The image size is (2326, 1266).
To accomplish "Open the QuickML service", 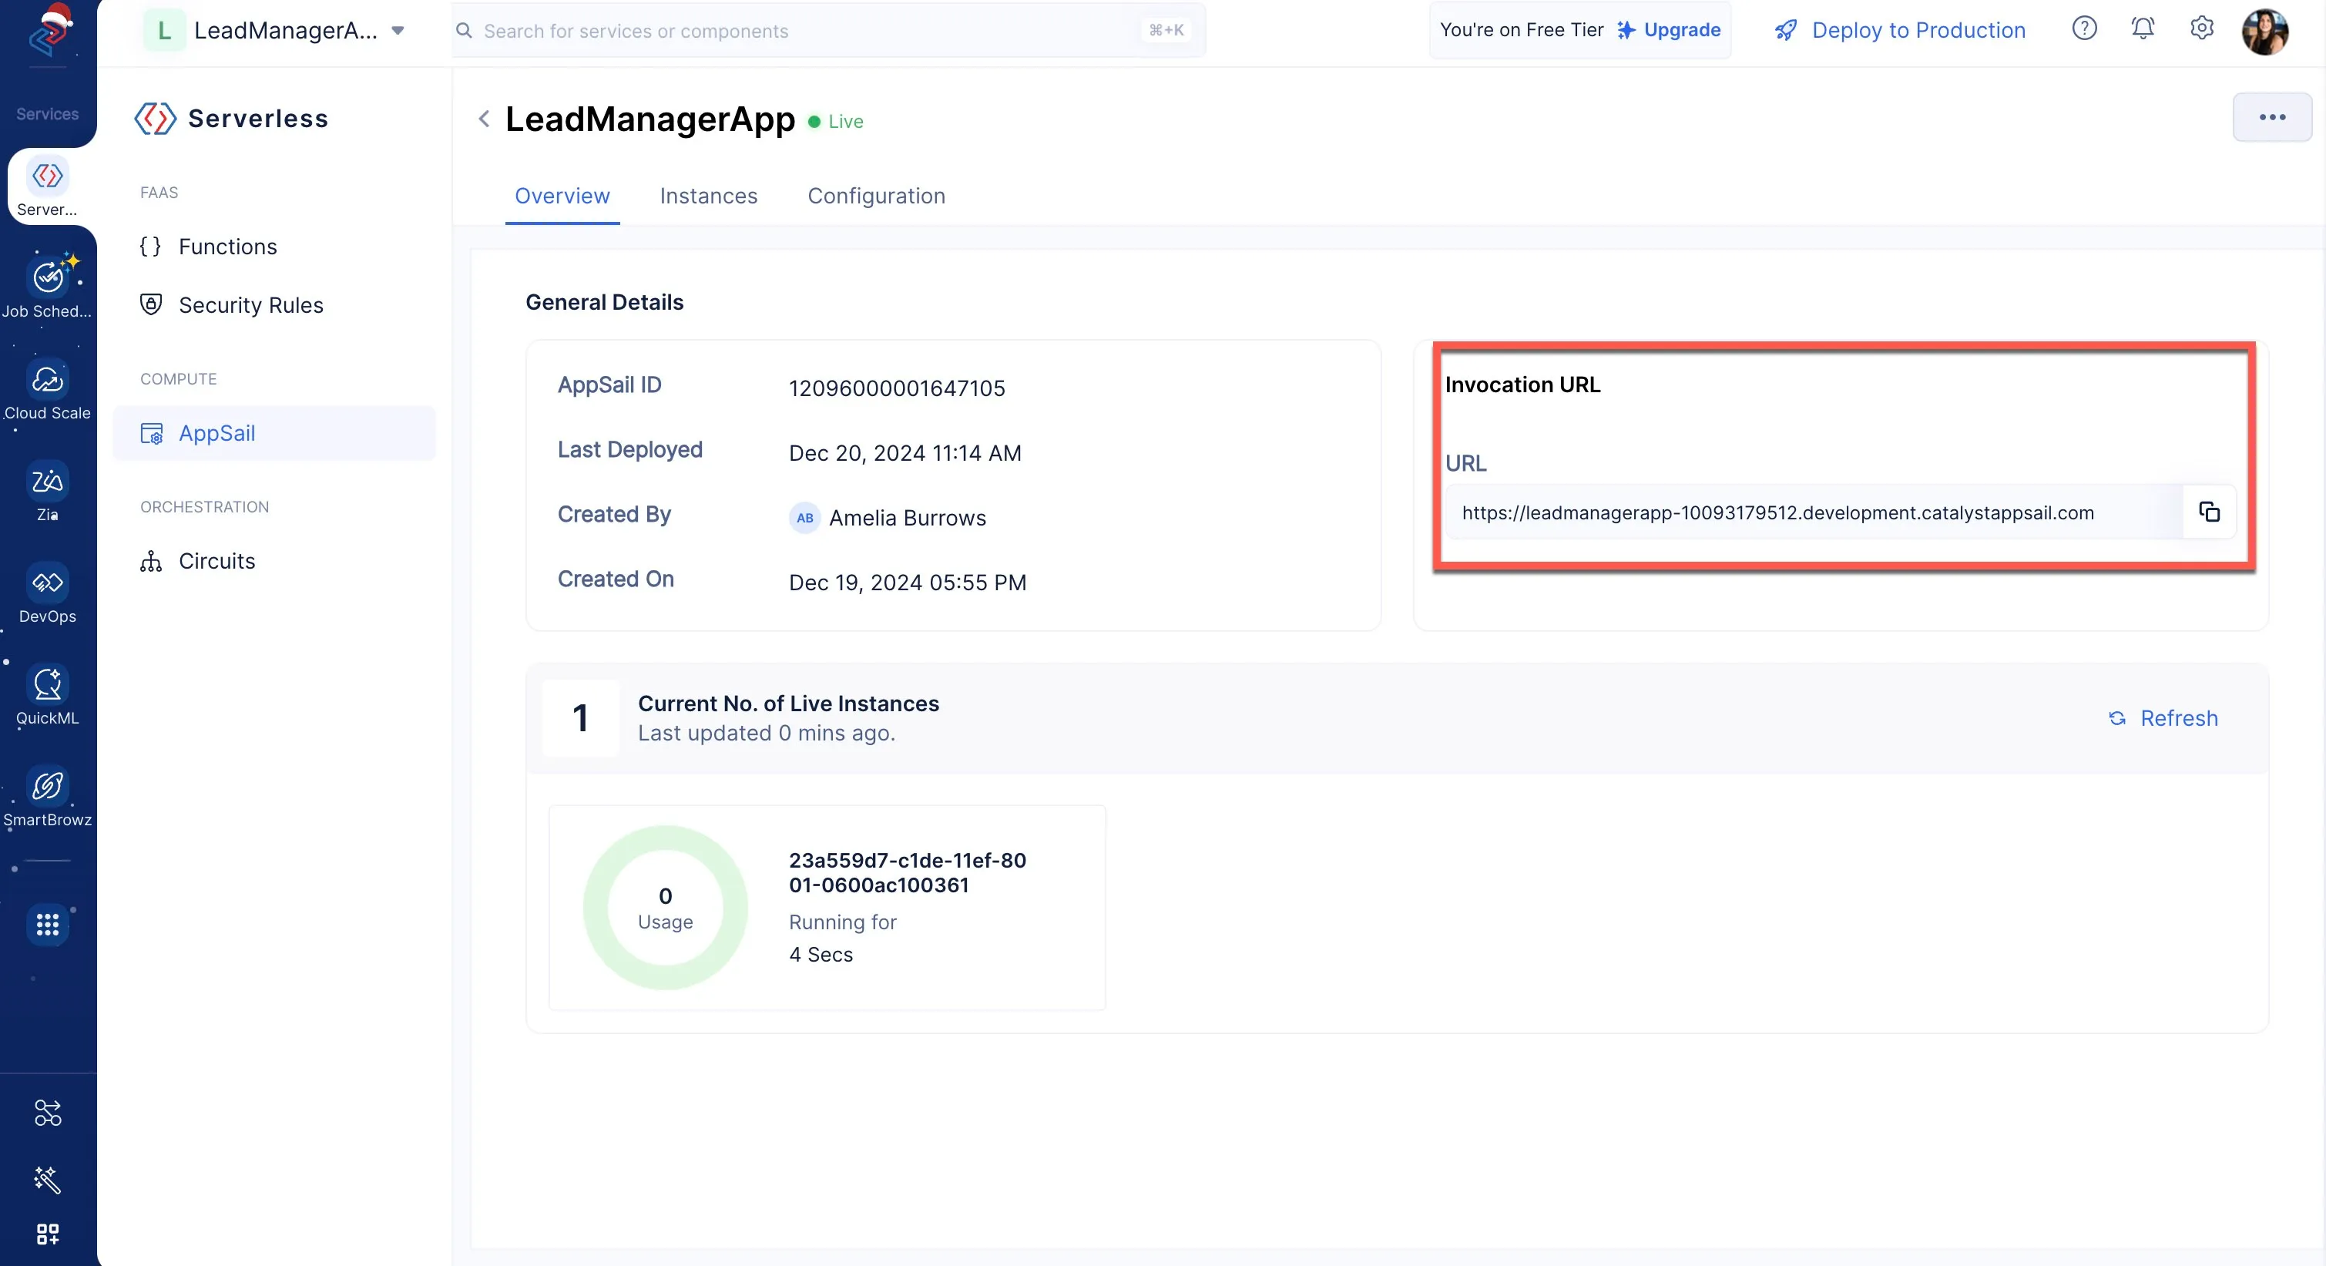I will coord(47,695).
